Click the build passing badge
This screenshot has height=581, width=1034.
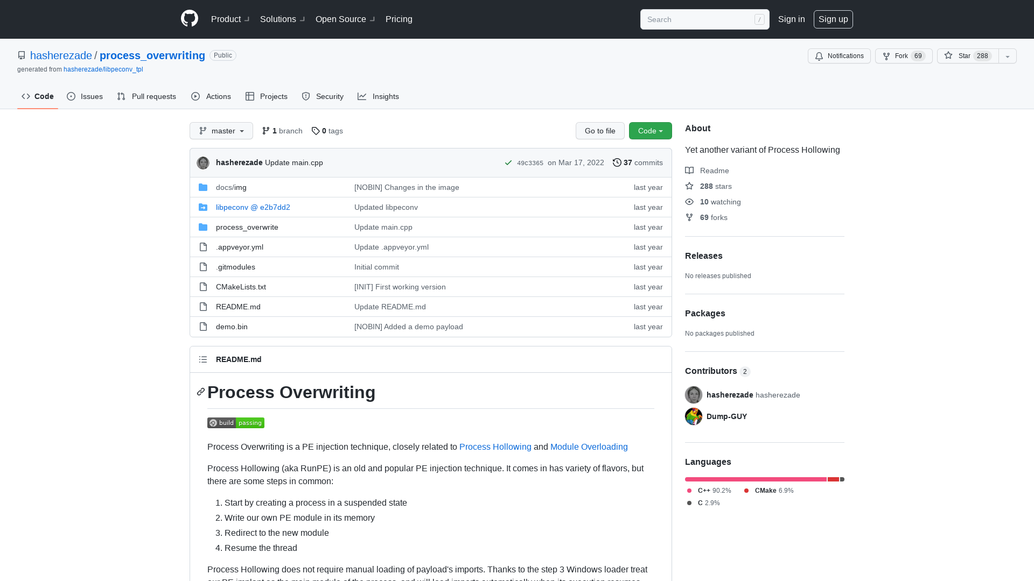236,423
